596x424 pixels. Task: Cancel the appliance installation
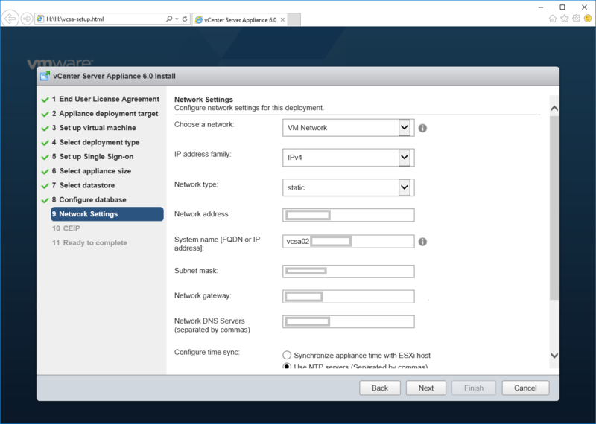point(525,388)
